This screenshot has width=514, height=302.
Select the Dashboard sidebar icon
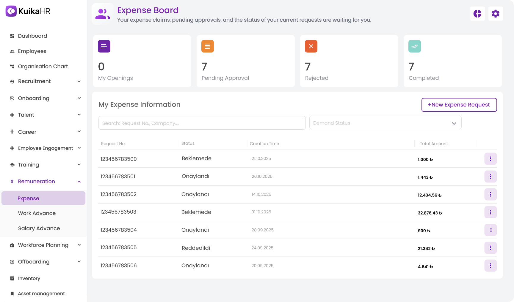coord(12,36)
